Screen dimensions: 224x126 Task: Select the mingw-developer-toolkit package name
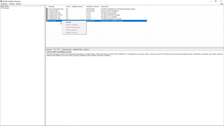[x=57, y=9]
